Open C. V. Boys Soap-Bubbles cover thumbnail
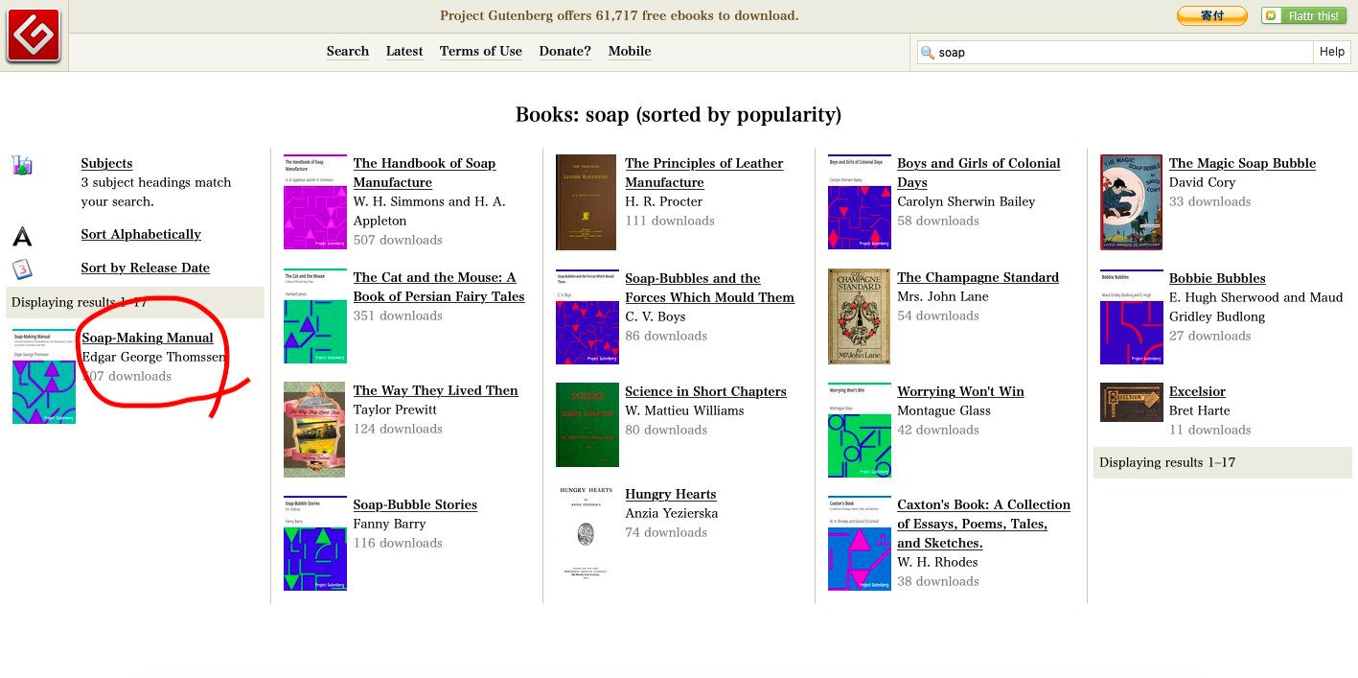Image resolution: width=1358 pixels, height=678 pixels. click(587, 316)
